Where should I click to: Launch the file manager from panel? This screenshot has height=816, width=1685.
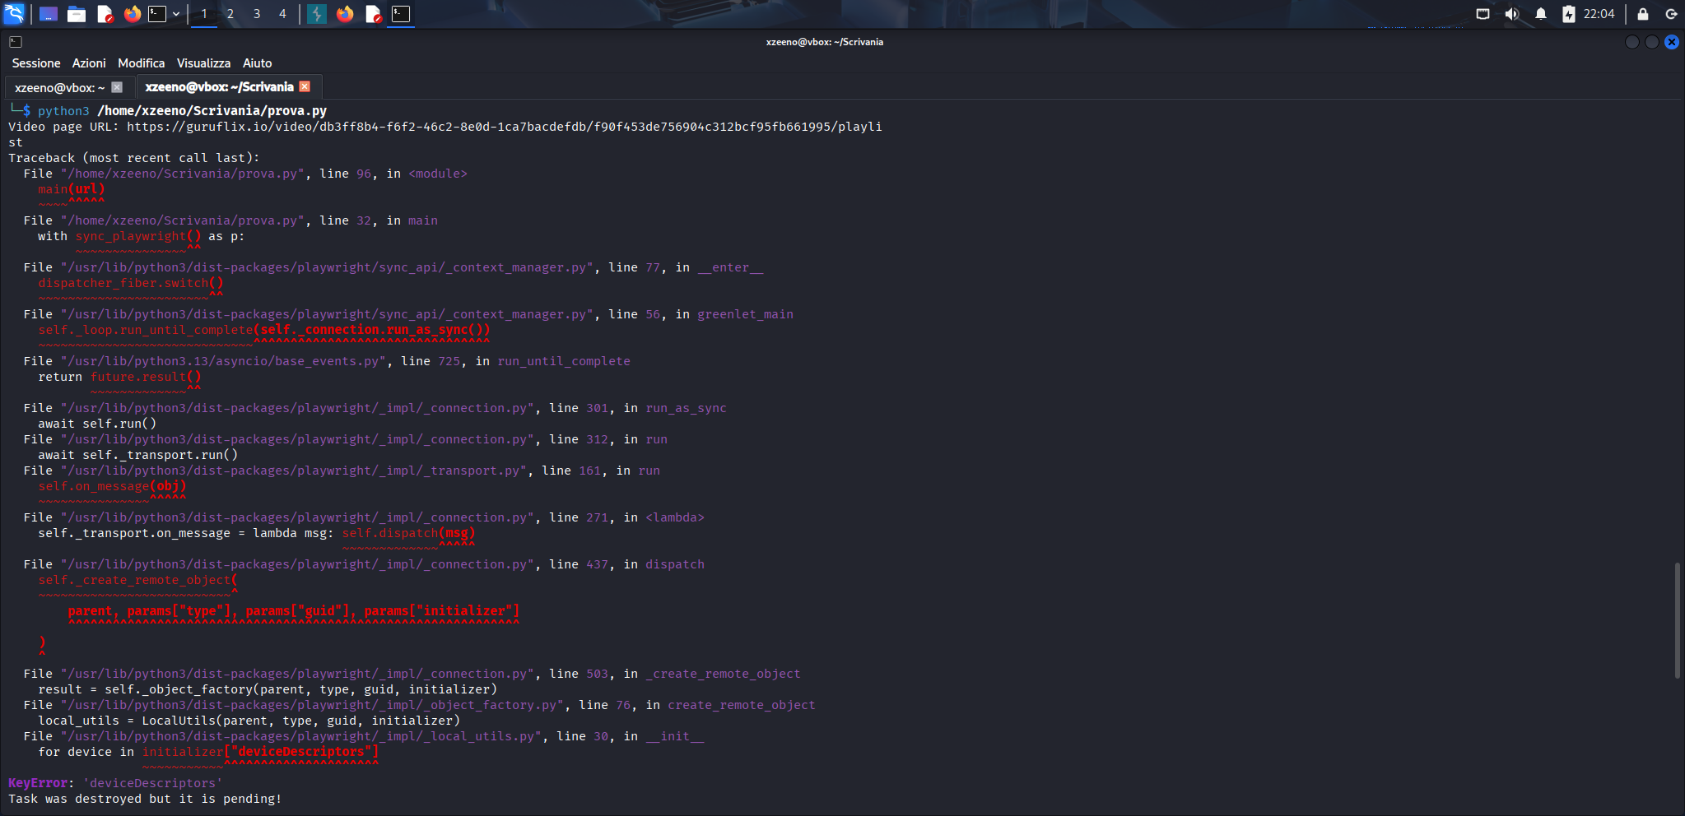[x=77, y=14]
